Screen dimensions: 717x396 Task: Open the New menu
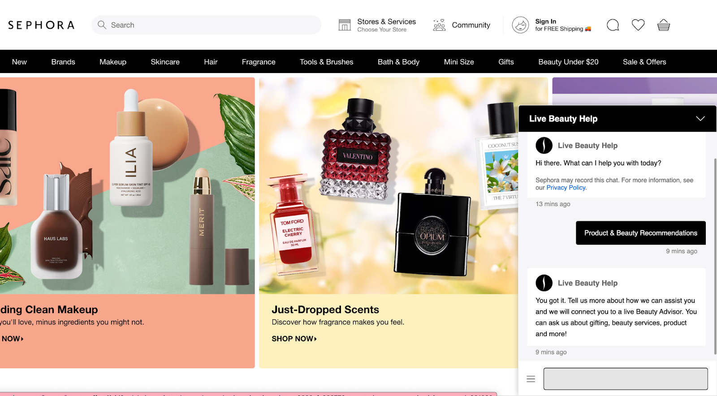point(19,62)
